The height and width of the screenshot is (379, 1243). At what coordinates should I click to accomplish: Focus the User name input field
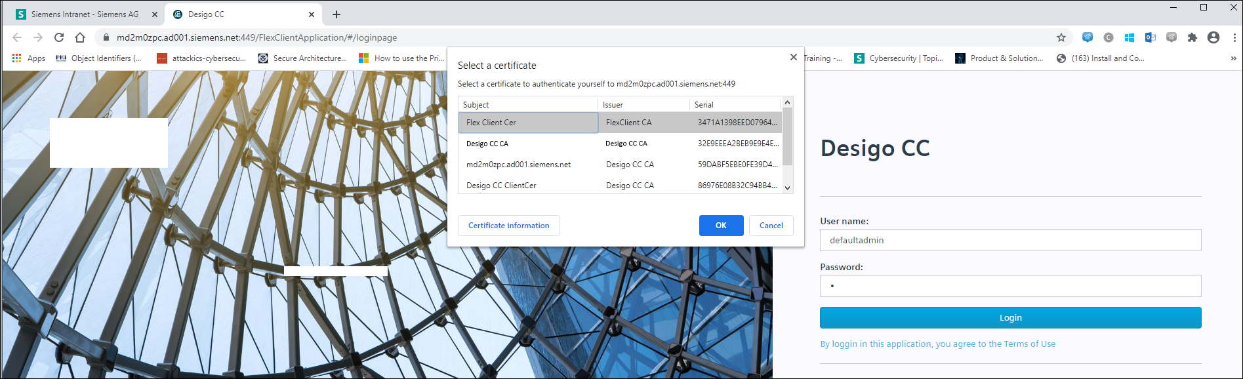click(1010, 240)
